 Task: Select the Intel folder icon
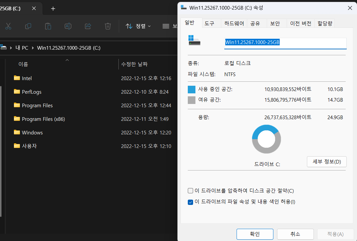[17, 78]
